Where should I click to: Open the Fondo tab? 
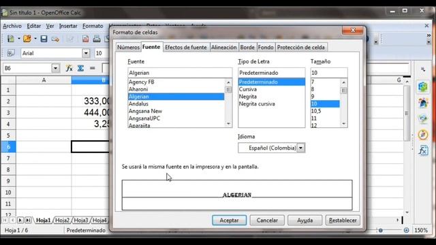pos(266,47)
